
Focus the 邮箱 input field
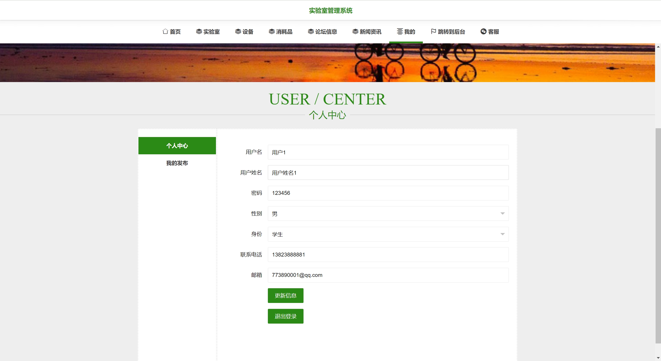click(x=388, y=275)
